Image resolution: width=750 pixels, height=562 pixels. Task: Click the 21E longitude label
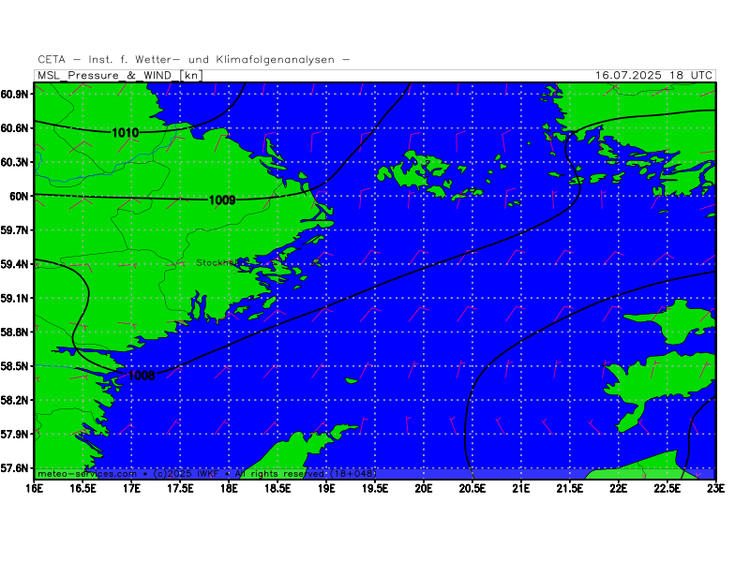point(521,488)
